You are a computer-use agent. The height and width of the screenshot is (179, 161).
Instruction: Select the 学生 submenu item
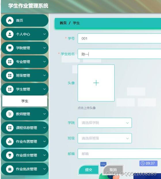click(x=25, y=101)
